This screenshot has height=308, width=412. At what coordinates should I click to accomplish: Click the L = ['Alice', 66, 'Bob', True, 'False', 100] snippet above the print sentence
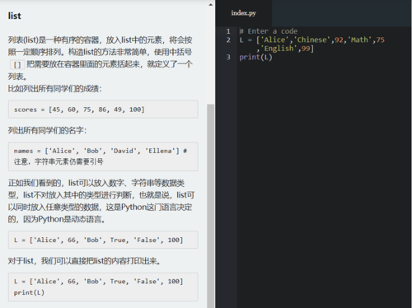[x=103, y=240]
